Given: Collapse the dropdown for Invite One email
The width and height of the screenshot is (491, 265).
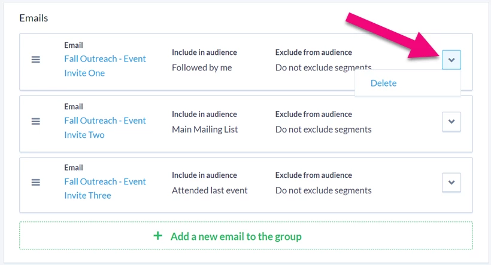Looking at the screenshot, I should coord(451,60).
